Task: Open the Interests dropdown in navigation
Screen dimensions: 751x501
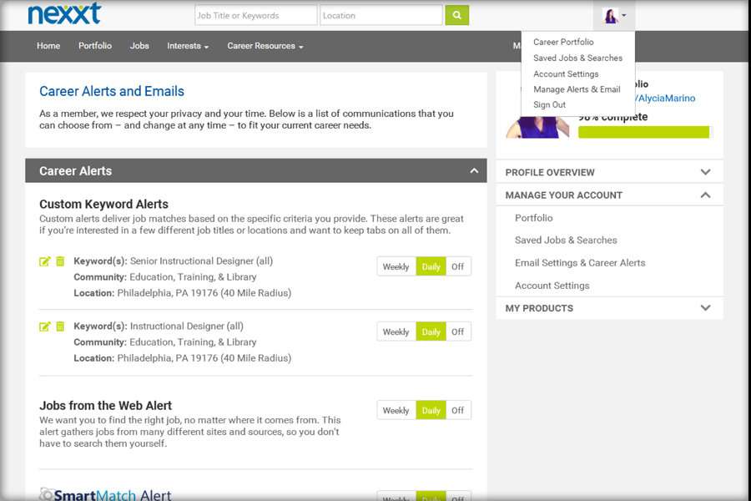Action: click(188, 46)
